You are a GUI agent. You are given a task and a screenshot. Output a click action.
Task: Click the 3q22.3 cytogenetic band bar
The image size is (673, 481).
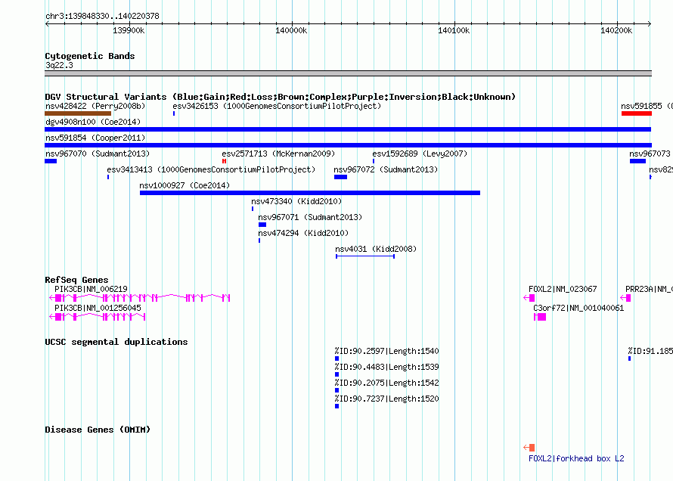tap(348, 73)
